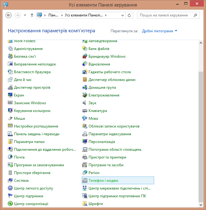Open the Клавіатура keyboard icon
This screenshot has height=210, width=206.
(x=85, y=111)
